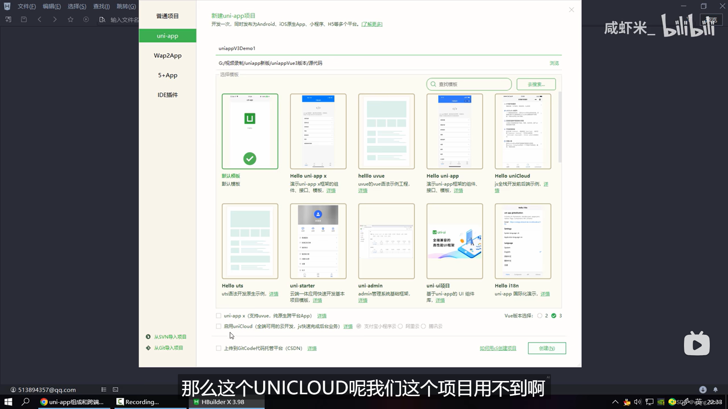Open the 了解更多 link
Viewport: 728px width, 409px height.
click(x=372, y=24)
